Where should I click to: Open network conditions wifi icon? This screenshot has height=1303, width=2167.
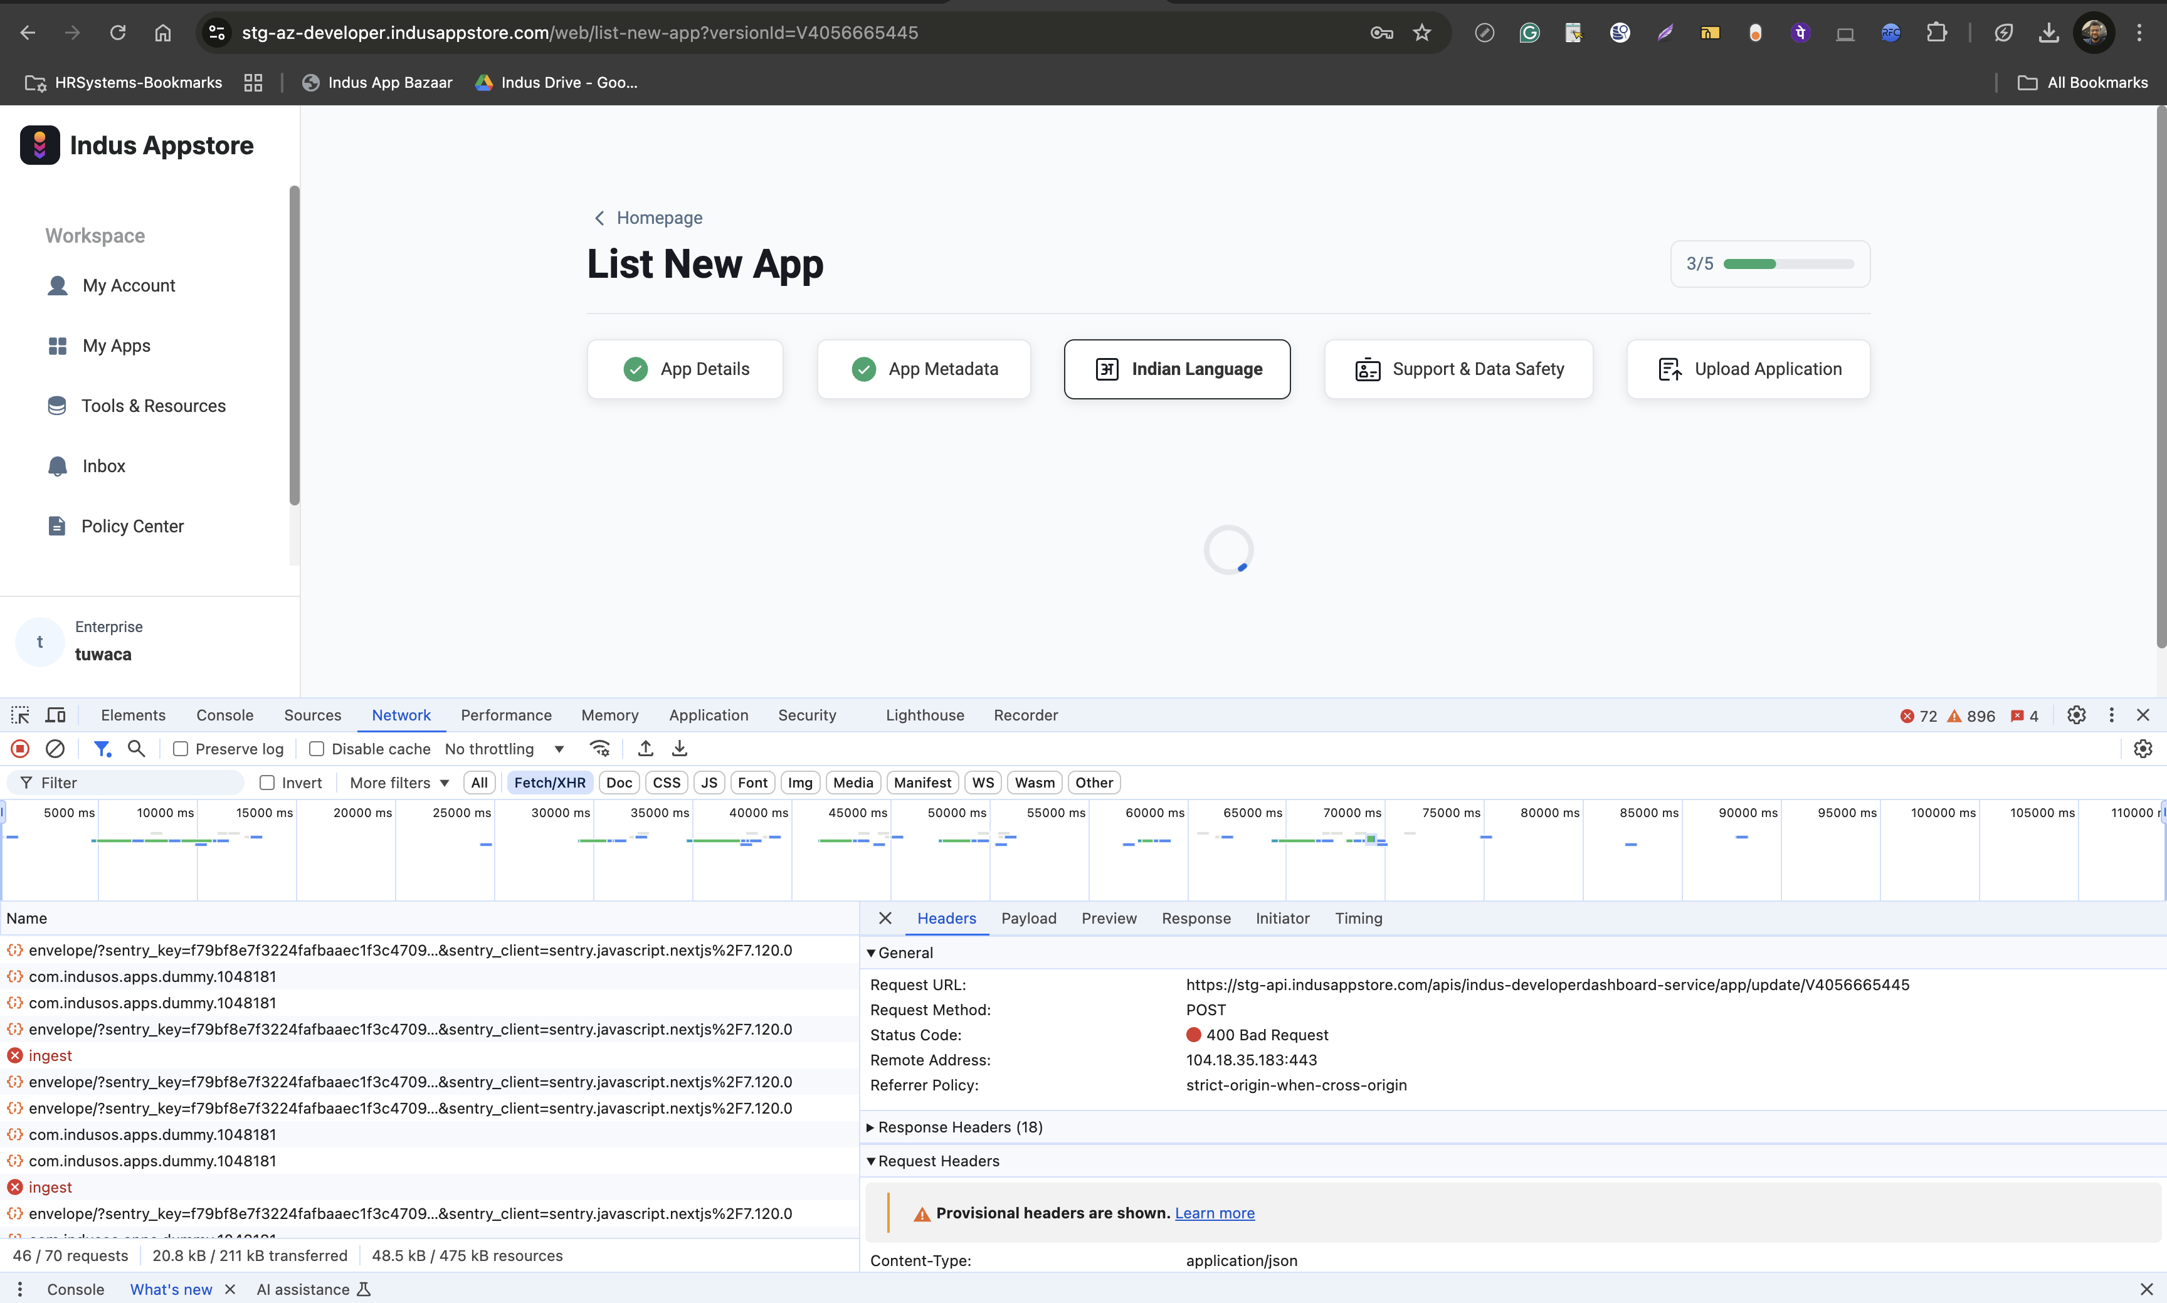(x=601, y=748)
